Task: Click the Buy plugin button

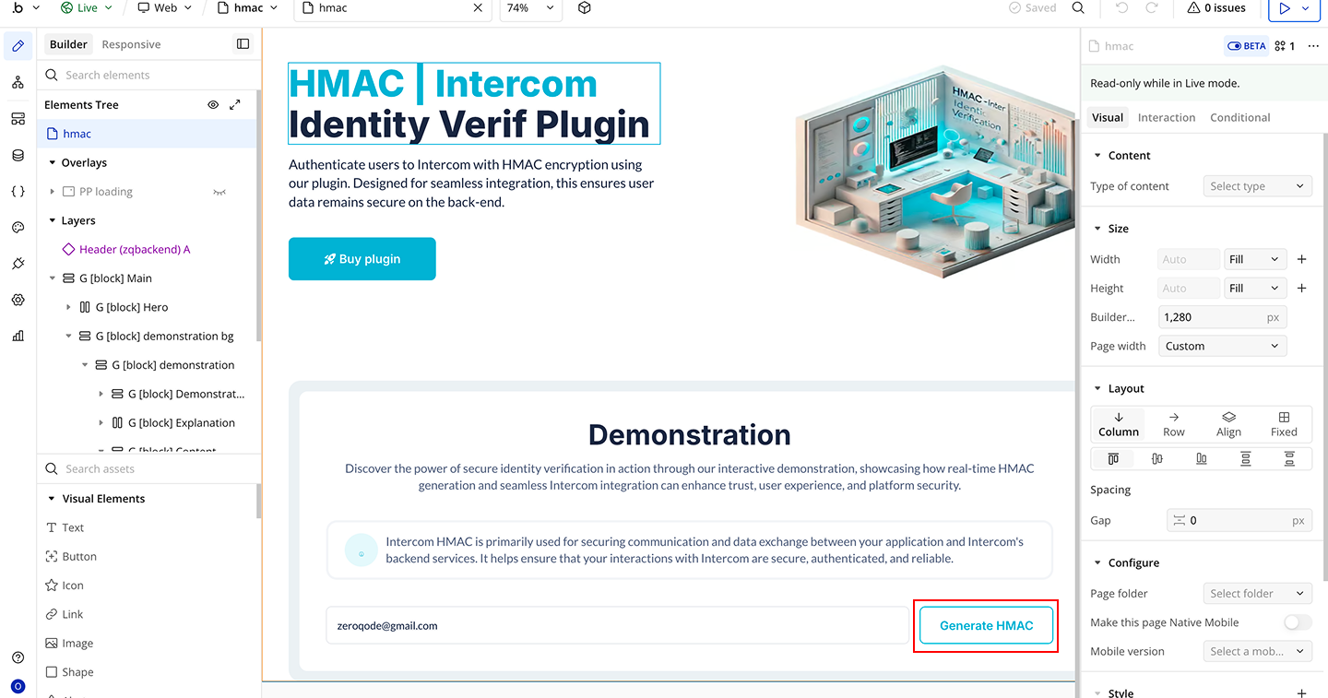Action: pyautogui.click(x=362, y=259)
